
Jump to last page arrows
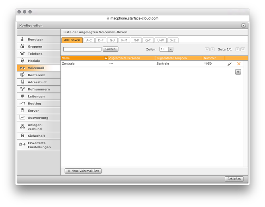243,49
